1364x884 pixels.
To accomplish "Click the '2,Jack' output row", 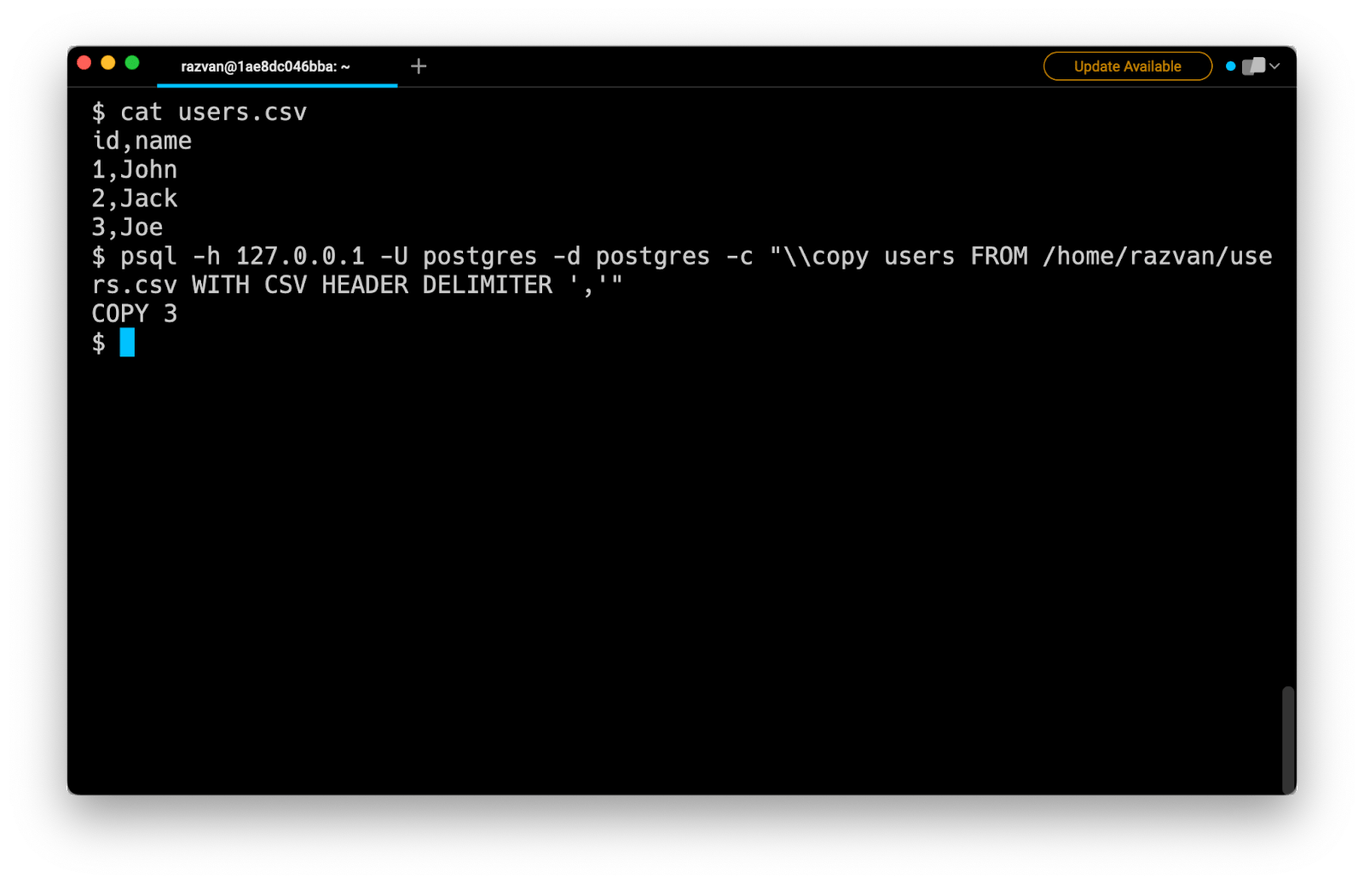I will point(135,199).
